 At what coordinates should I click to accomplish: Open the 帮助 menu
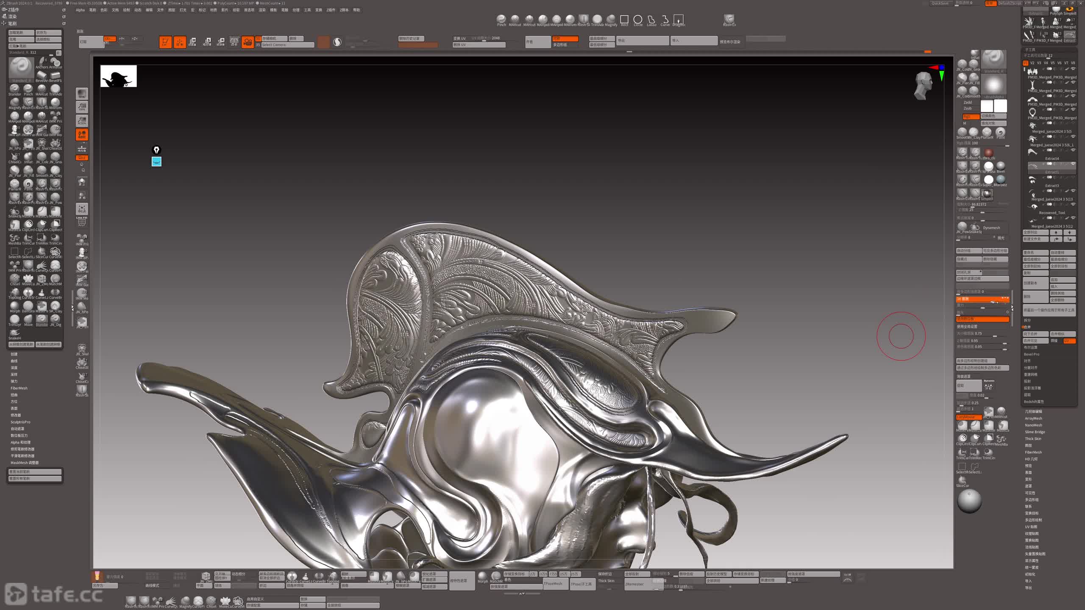pos(356,10)
